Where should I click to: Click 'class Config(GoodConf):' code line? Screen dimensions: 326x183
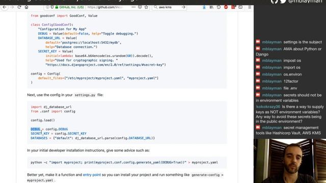coord(52,24)
